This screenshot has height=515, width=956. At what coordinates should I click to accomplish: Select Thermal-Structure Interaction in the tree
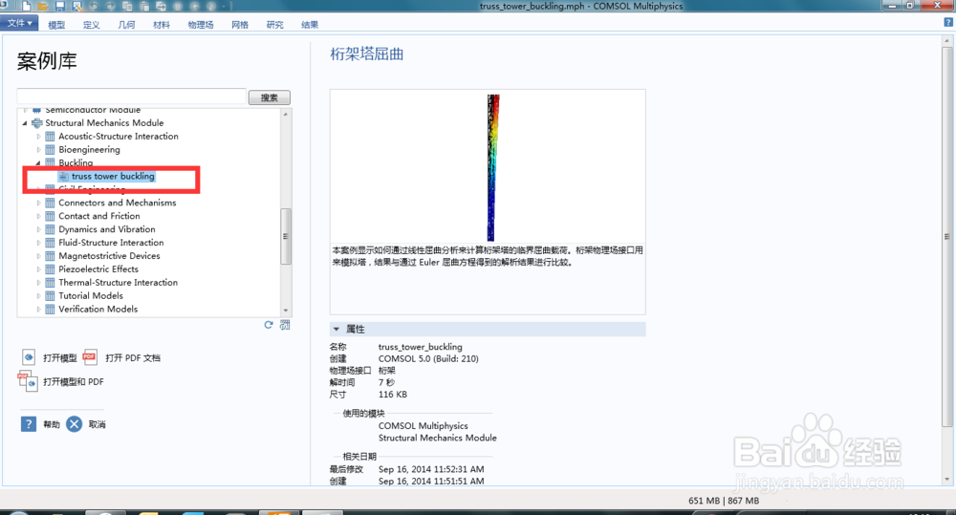[119, 283]
